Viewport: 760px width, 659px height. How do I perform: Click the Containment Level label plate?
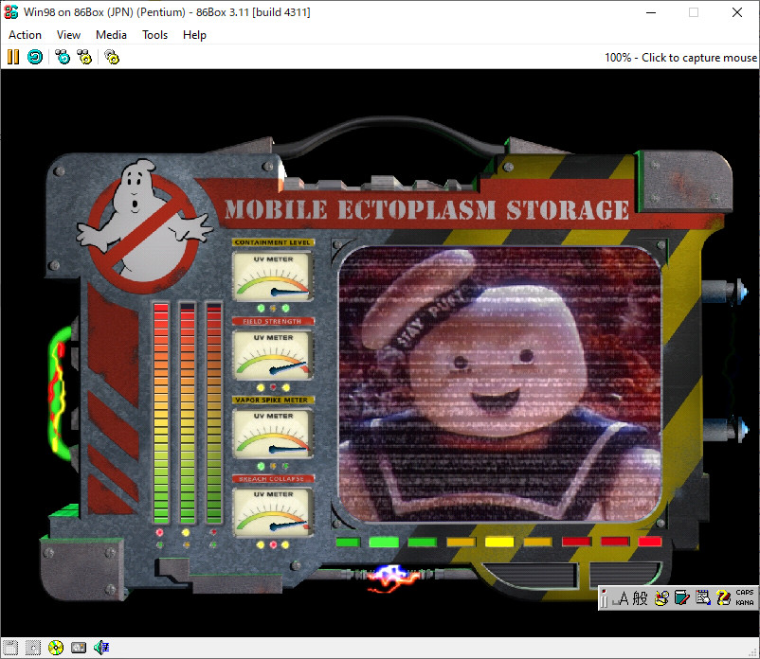point(273,242)
